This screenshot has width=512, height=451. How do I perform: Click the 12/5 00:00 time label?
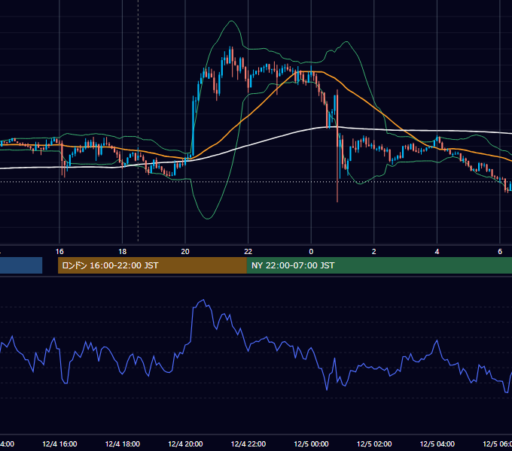(311, 443)
